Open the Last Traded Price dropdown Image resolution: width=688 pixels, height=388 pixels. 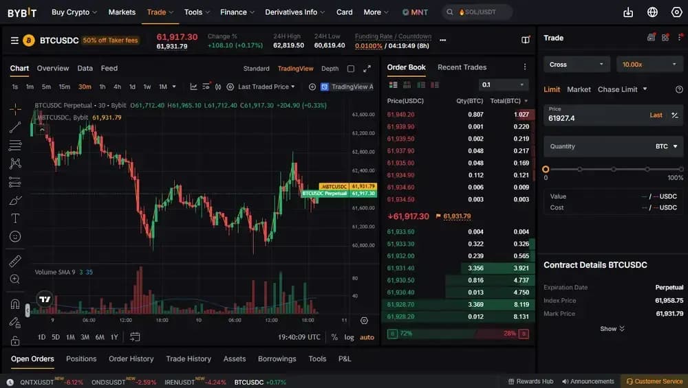point(266,87)
